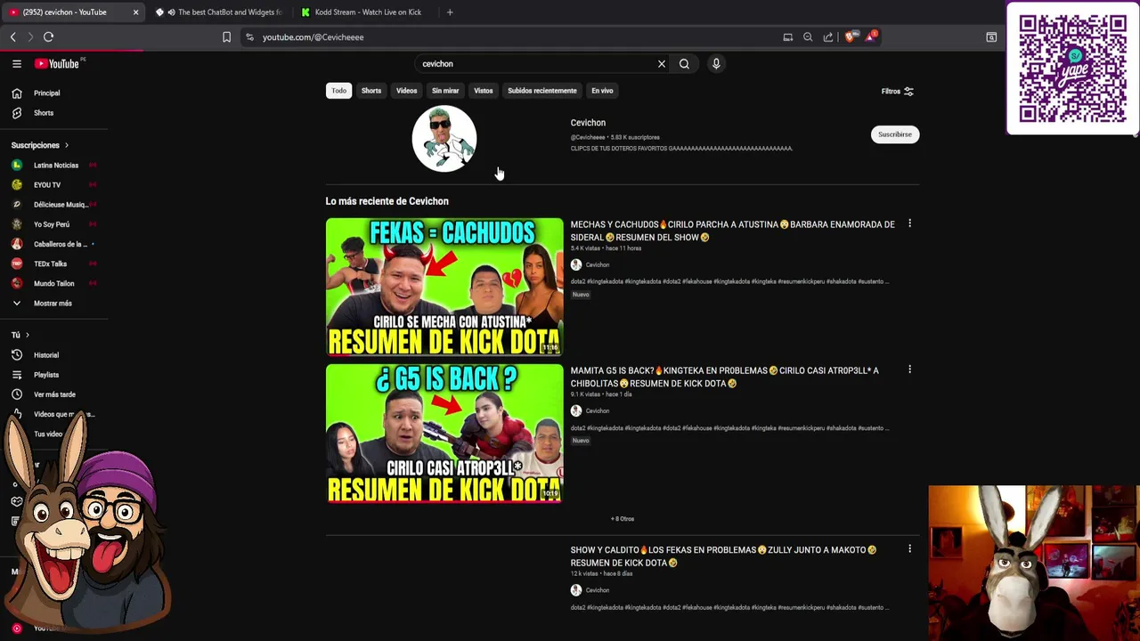Open MECHAS Y CACHUDOS video title
The height and width of the screenshot is (641, 1140).
pyautogui.click(x=732, y=231)
